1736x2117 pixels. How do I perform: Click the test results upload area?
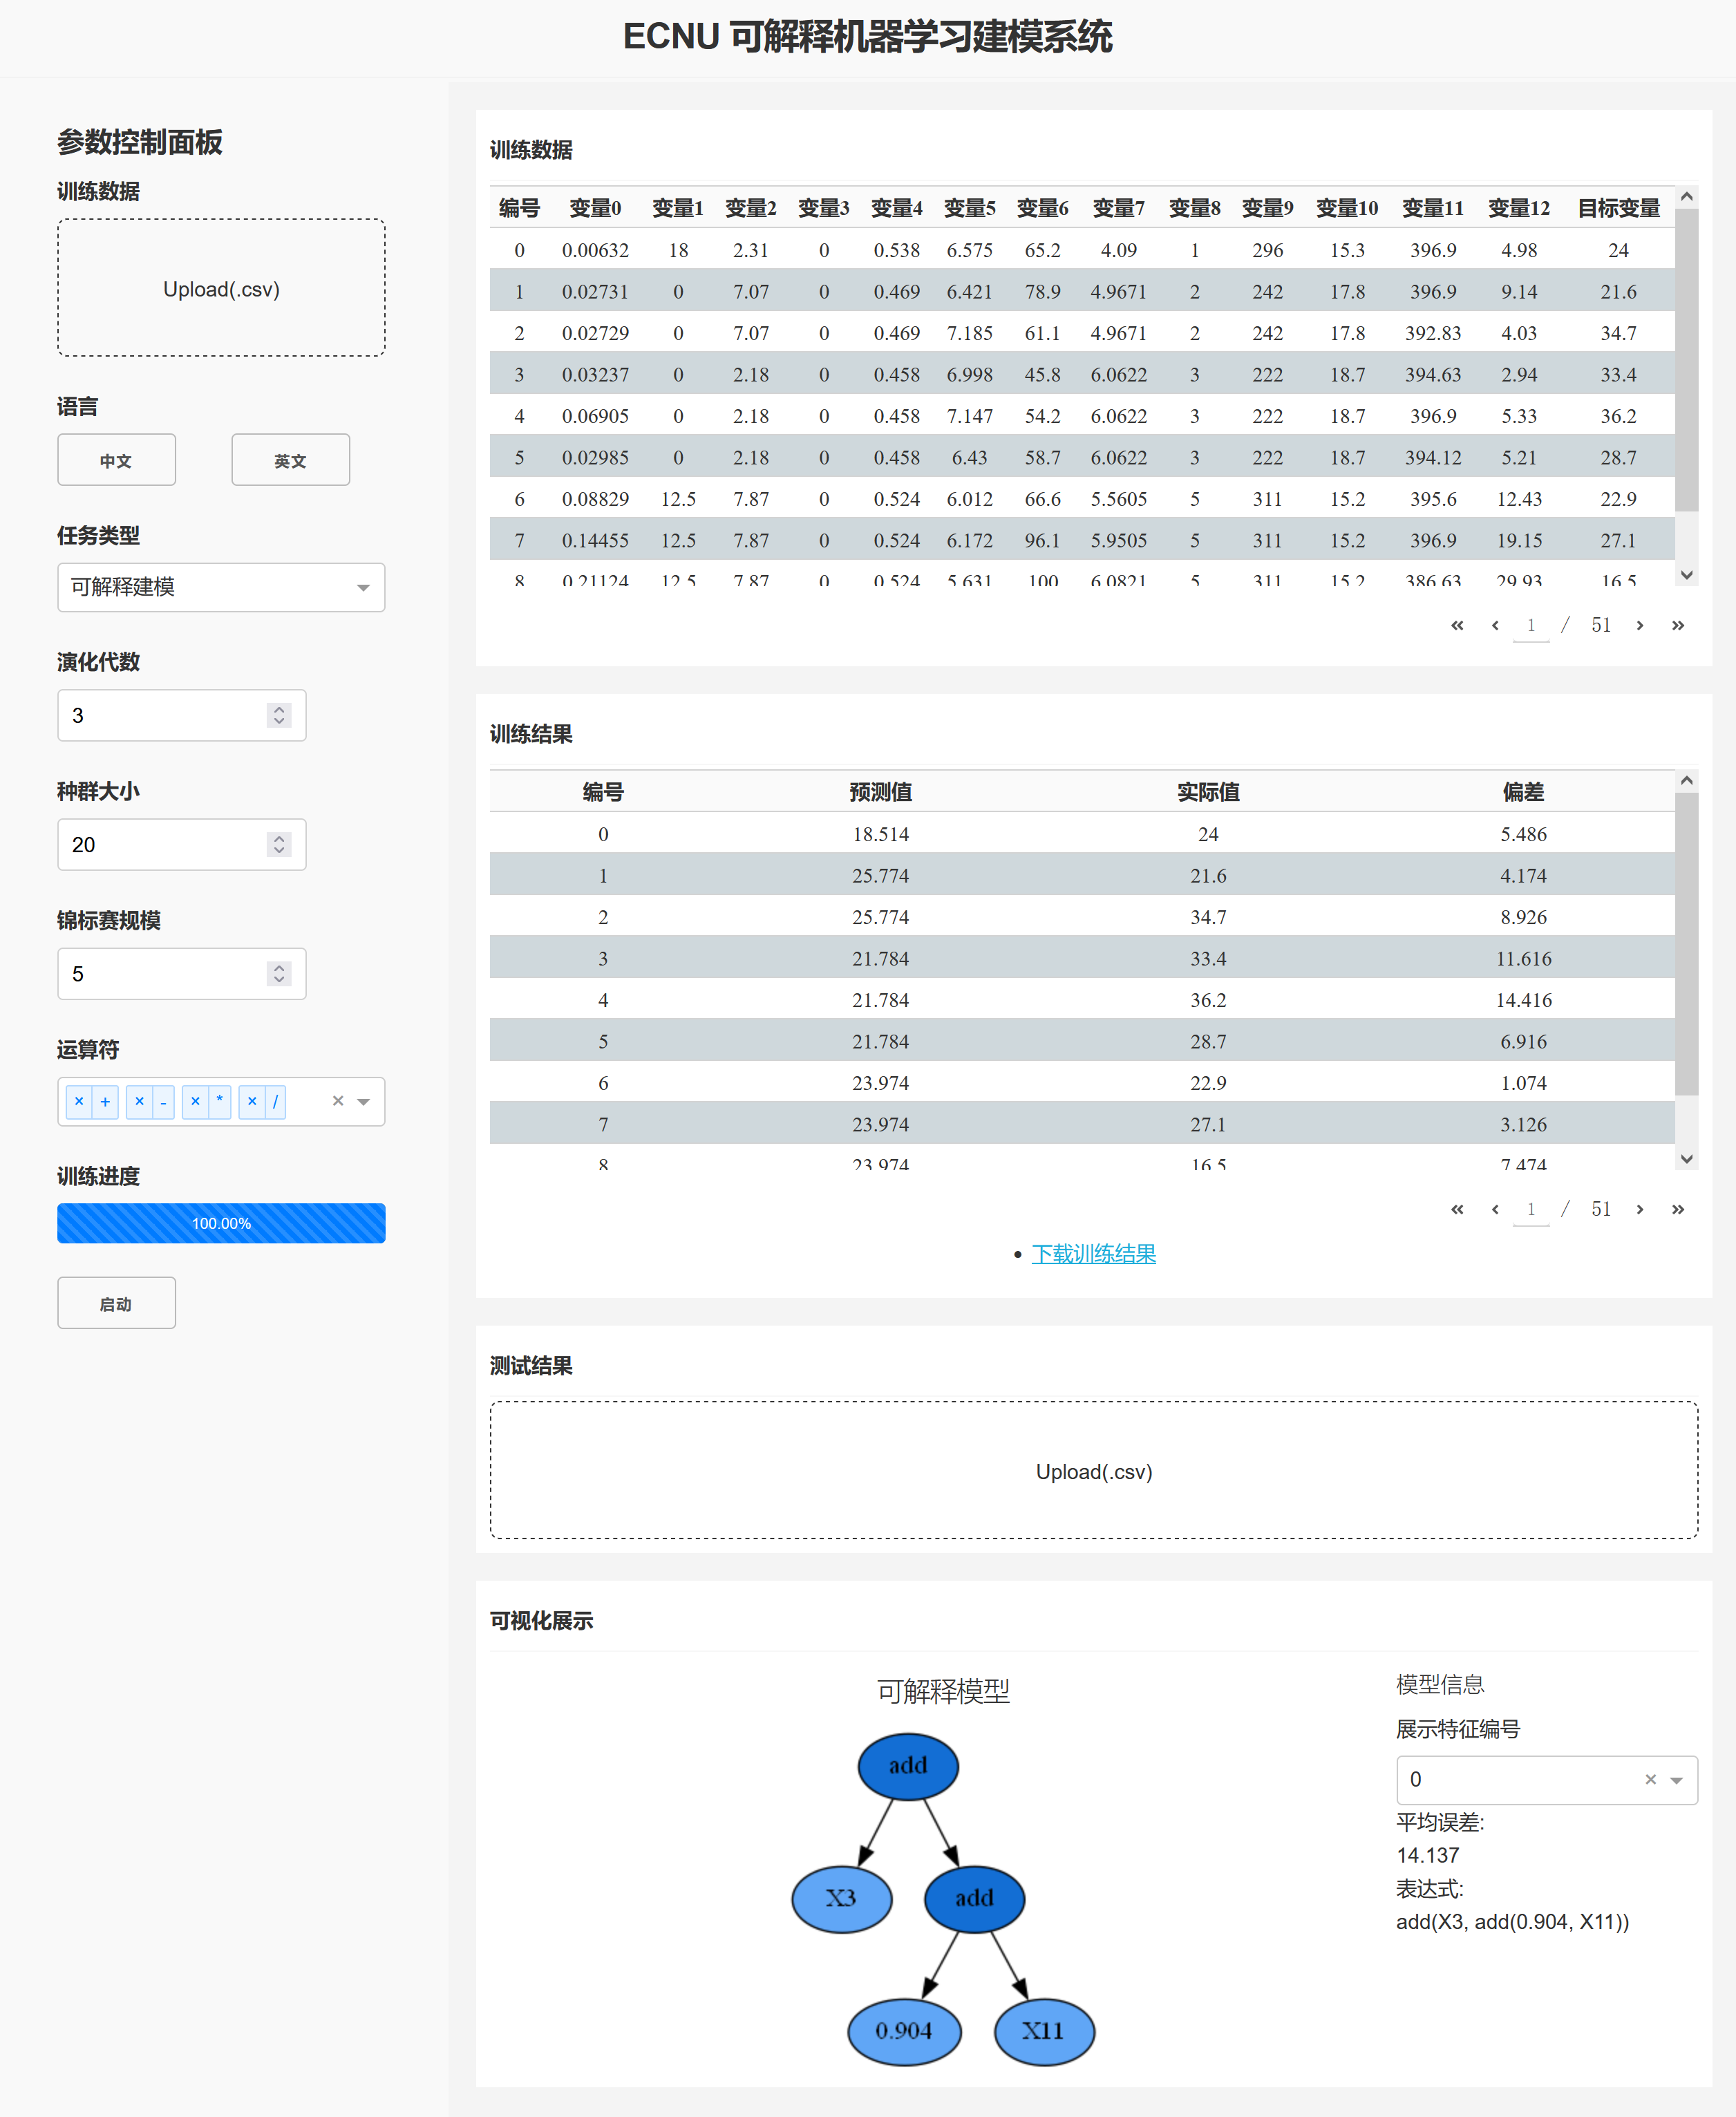(x=1094, y=1470)
